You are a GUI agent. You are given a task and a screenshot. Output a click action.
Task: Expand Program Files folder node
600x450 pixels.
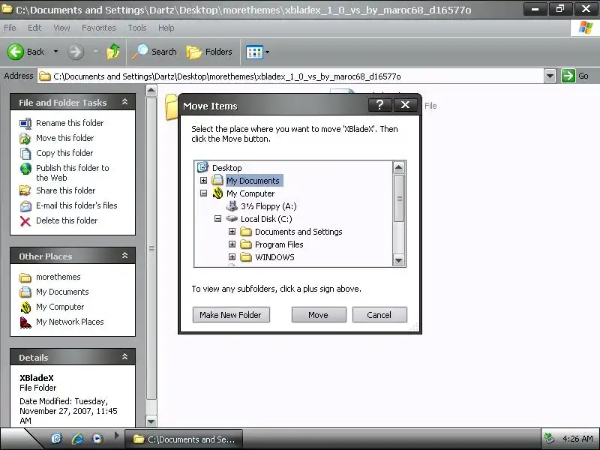point(232,244)
